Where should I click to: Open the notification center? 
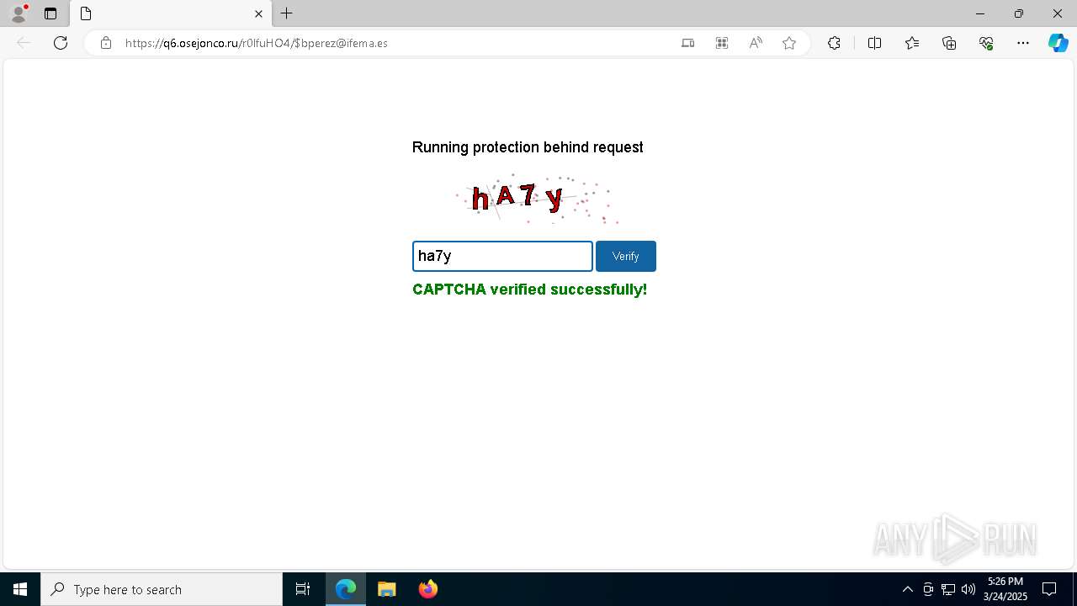click(x=1049, y=589)
